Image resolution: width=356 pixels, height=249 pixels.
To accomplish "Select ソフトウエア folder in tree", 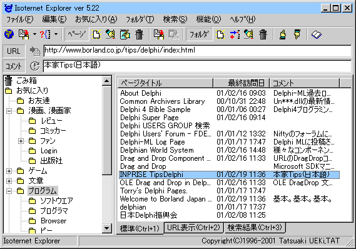I will coord(56,201).
